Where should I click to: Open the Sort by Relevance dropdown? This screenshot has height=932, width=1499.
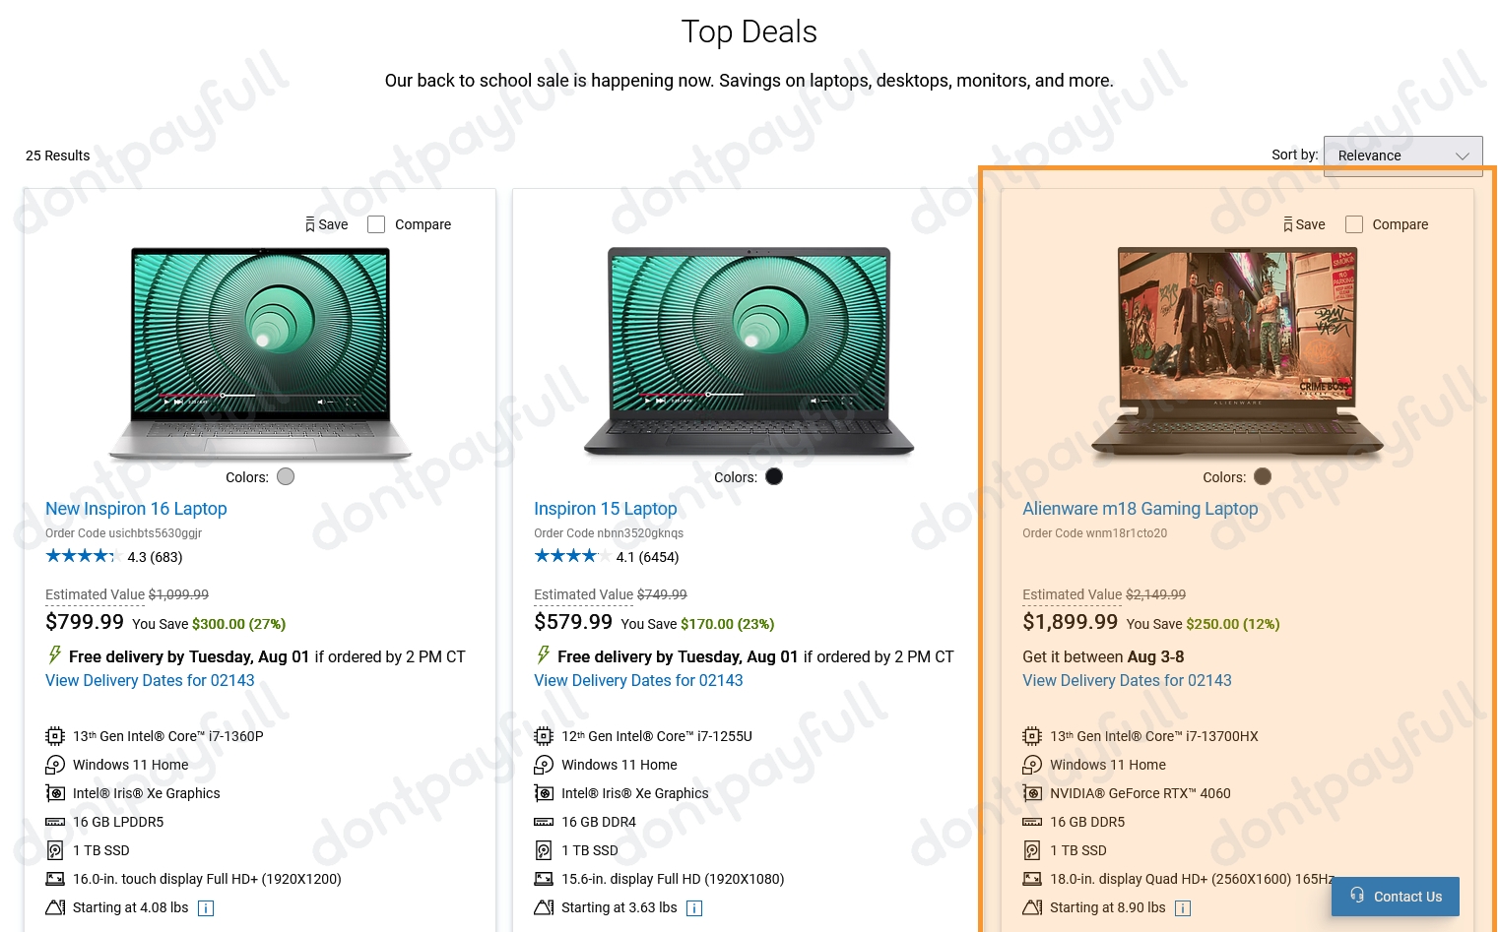(1402, 155)
